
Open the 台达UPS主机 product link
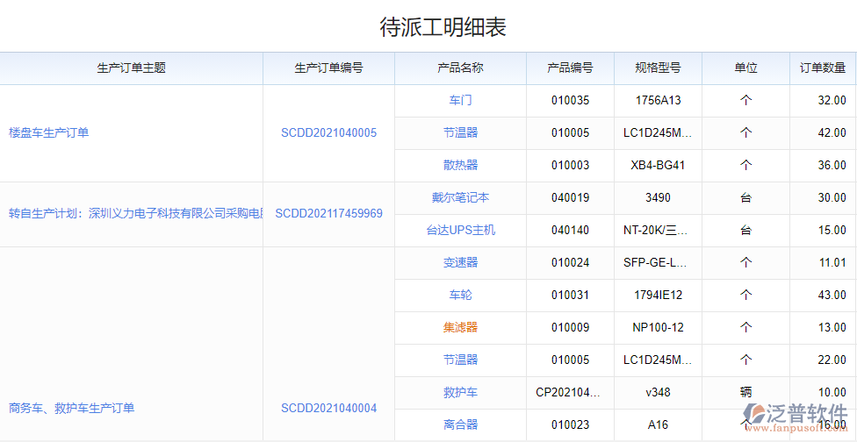click(x=460, y=231)
